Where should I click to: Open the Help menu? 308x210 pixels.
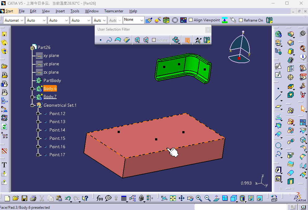tap(133, 11)
